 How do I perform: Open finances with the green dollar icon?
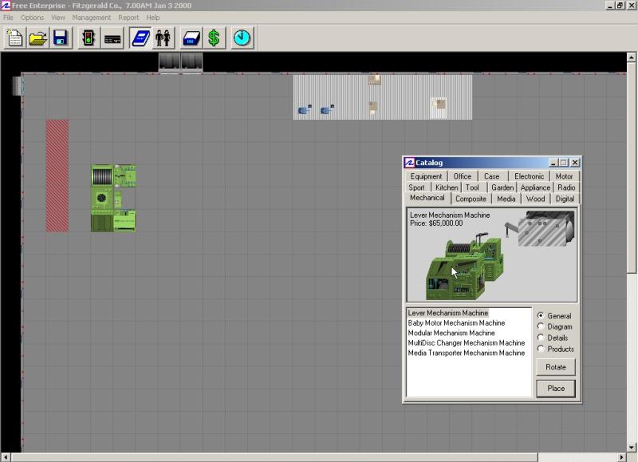214,38
